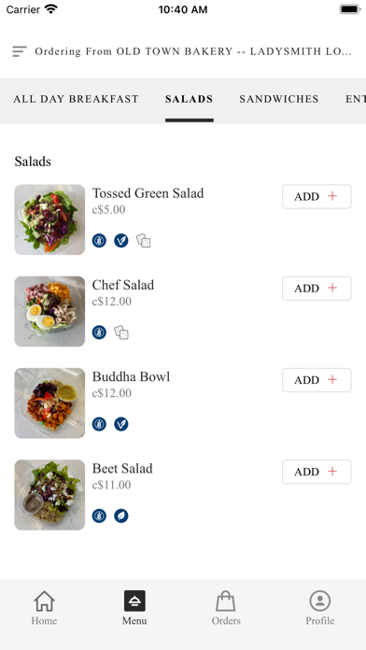Open the Orders shopping bag icon
Screen dimensions: 366x650
pos(226,601)
